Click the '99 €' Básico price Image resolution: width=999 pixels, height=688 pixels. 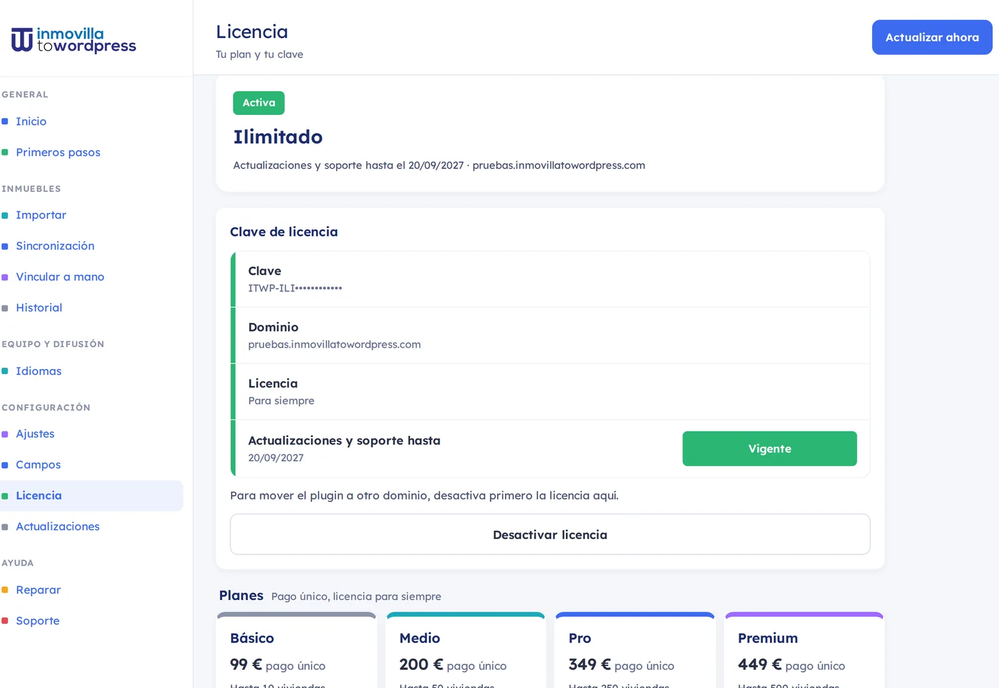click(x=246, y=664)
